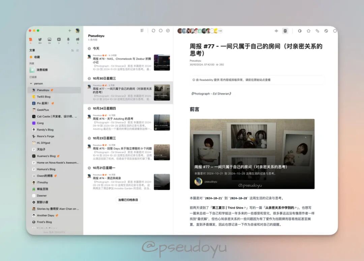Select the Xuanwo's Blog feed
Screen dimensions: 364x261
click(55, 156)
